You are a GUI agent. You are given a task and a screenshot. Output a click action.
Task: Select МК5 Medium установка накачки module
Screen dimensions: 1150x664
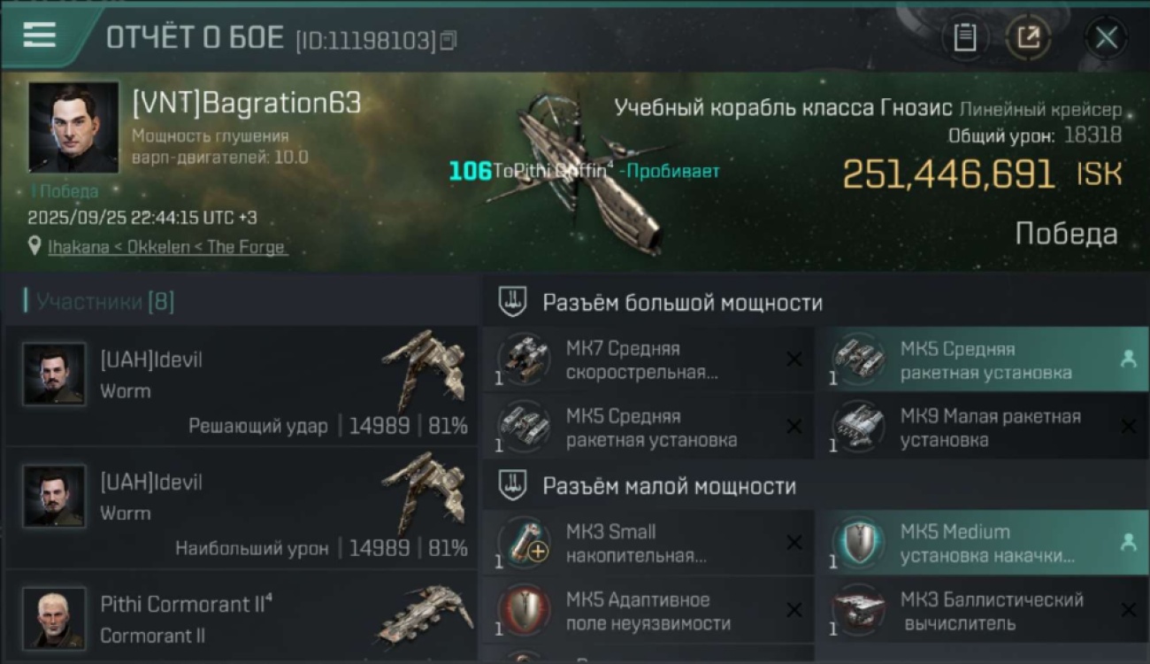point(982,544)
